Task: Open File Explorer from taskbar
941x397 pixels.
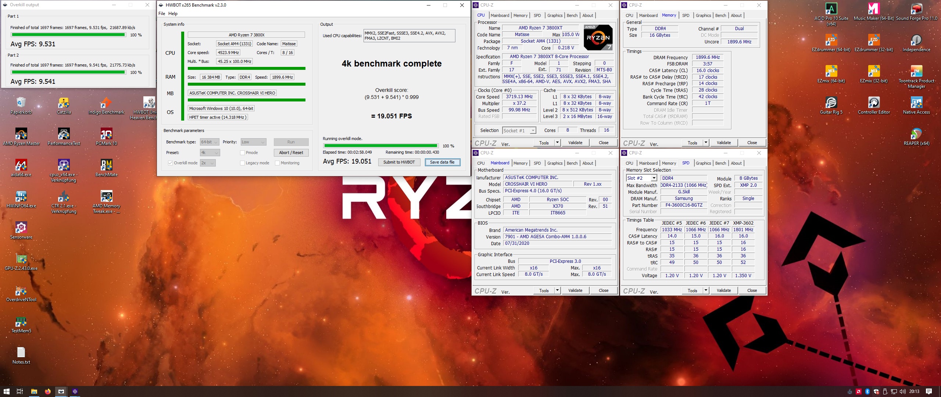Action: [34, 391]
